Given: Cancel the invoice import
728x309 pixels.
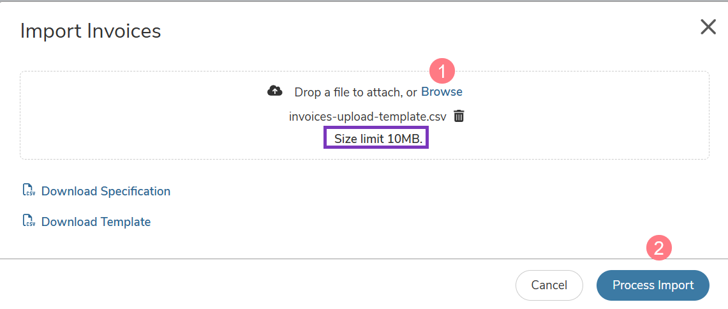Looking at the screenshot, I should click(549, 285).
